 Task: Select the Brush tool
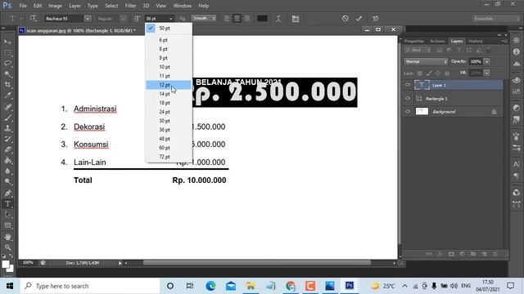(x=7, y=118)
